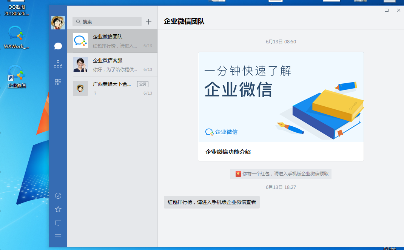Click the 红包排行榜 message bubble
Screen dimensions: 404x250
(212, 202)
